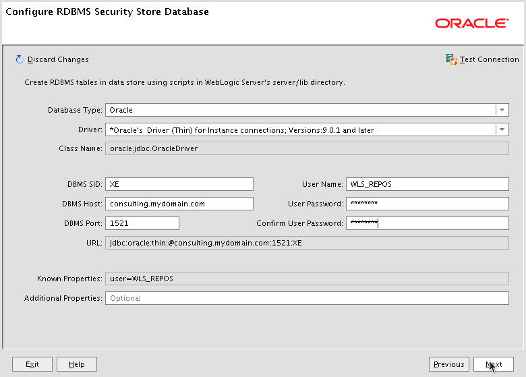Click the "Confirm User Password:" label
This screenshot has height=377, width=526.
click(300, 223)
